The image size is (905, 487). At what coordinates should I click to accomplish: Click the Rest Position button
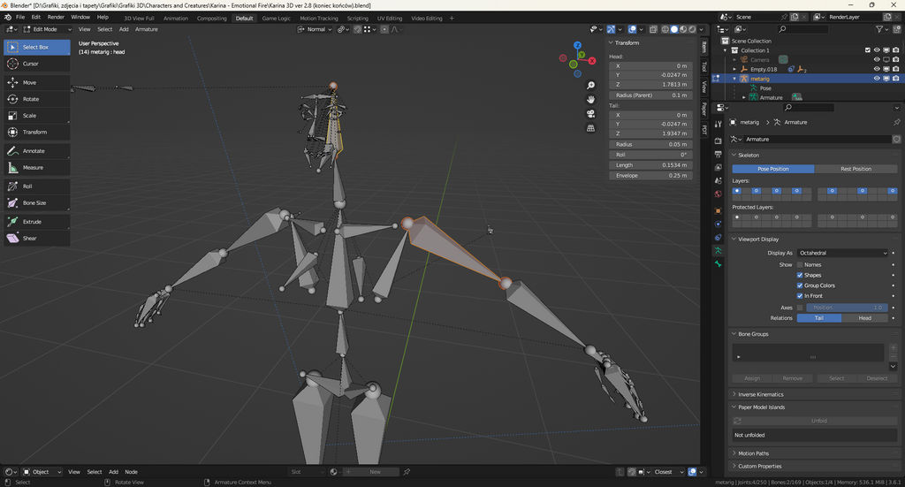(856, 169)
